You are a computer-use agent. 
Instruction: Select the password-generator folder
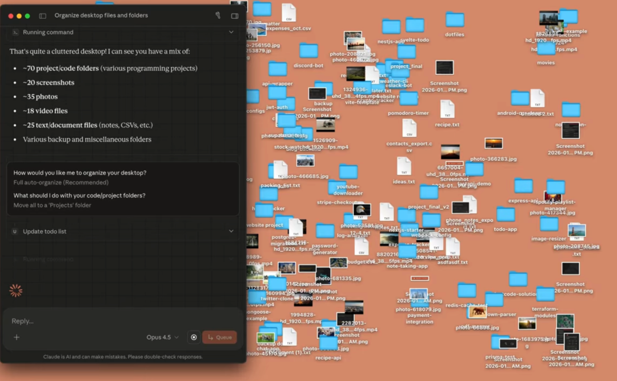pos(325,231)
